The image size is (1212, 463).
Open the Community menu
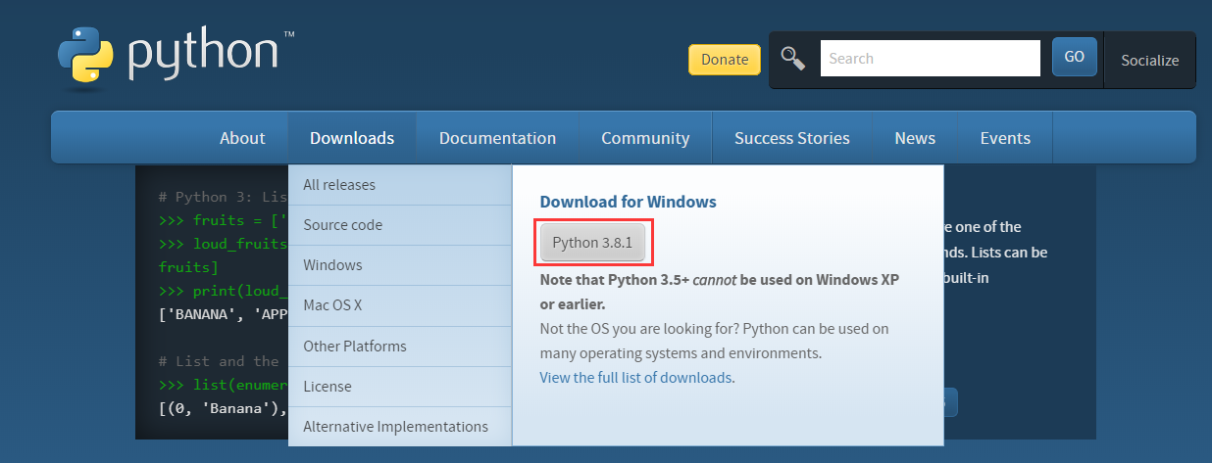click(645, 138)
